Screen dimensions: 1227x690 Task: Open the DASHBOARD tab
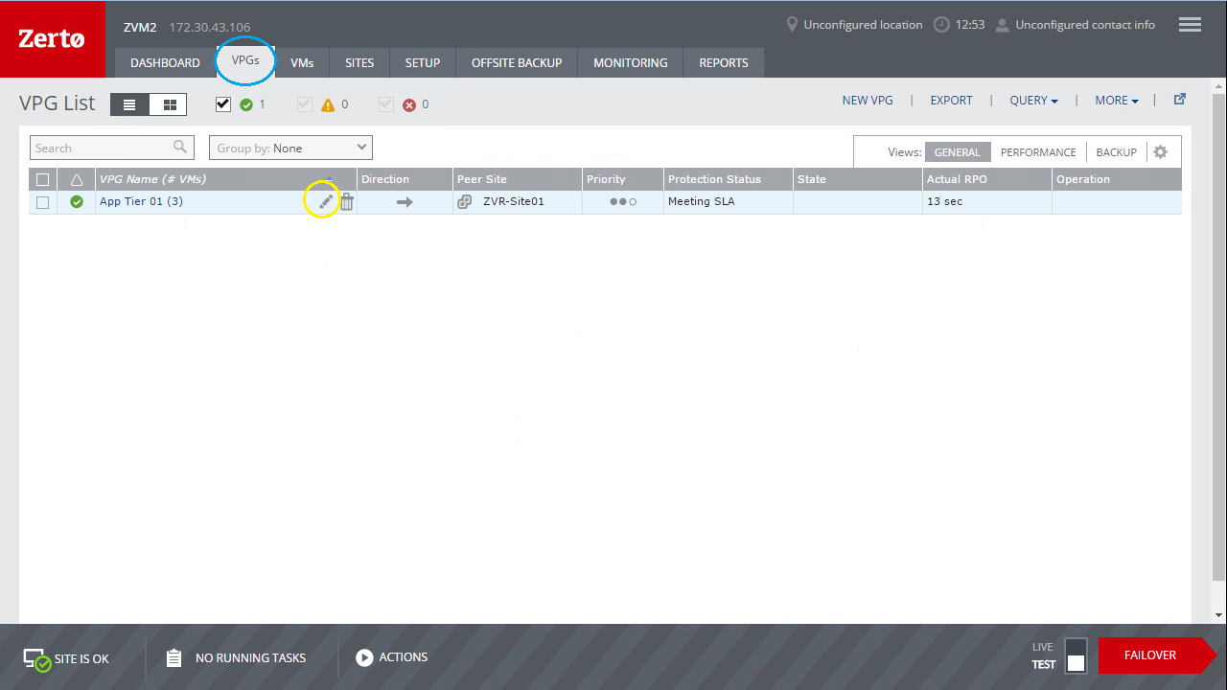165,63
